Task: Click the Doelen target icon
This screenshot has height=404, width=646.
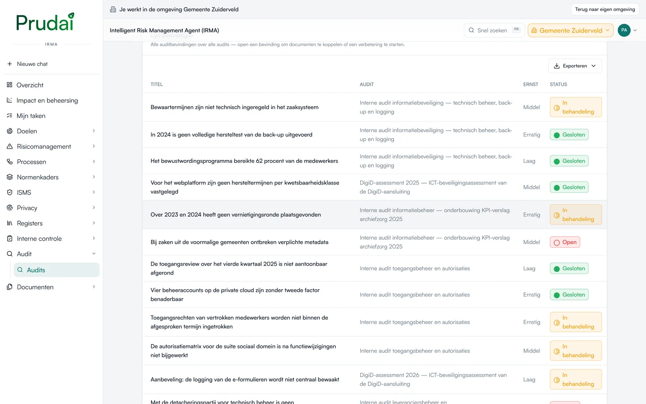Action: coord(9,131)
